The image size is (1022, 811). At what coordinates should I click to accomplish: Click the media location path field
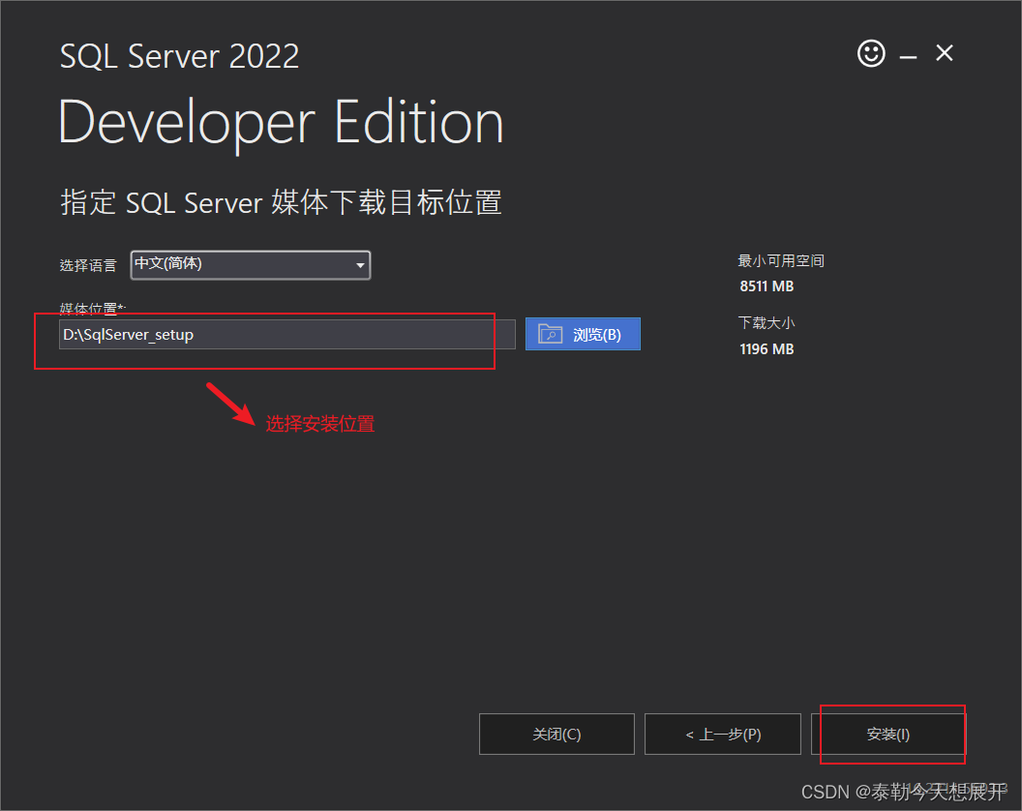click(x=286, y=335)
